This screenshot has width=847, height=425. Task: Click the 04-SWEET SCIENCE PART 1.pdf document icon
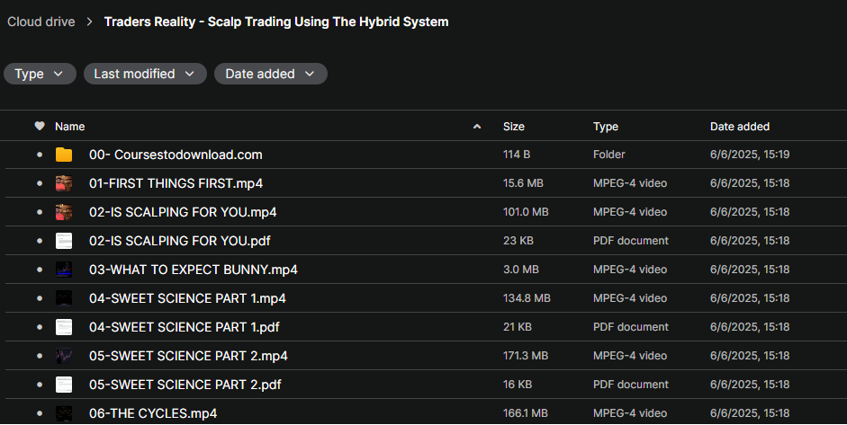64,327
